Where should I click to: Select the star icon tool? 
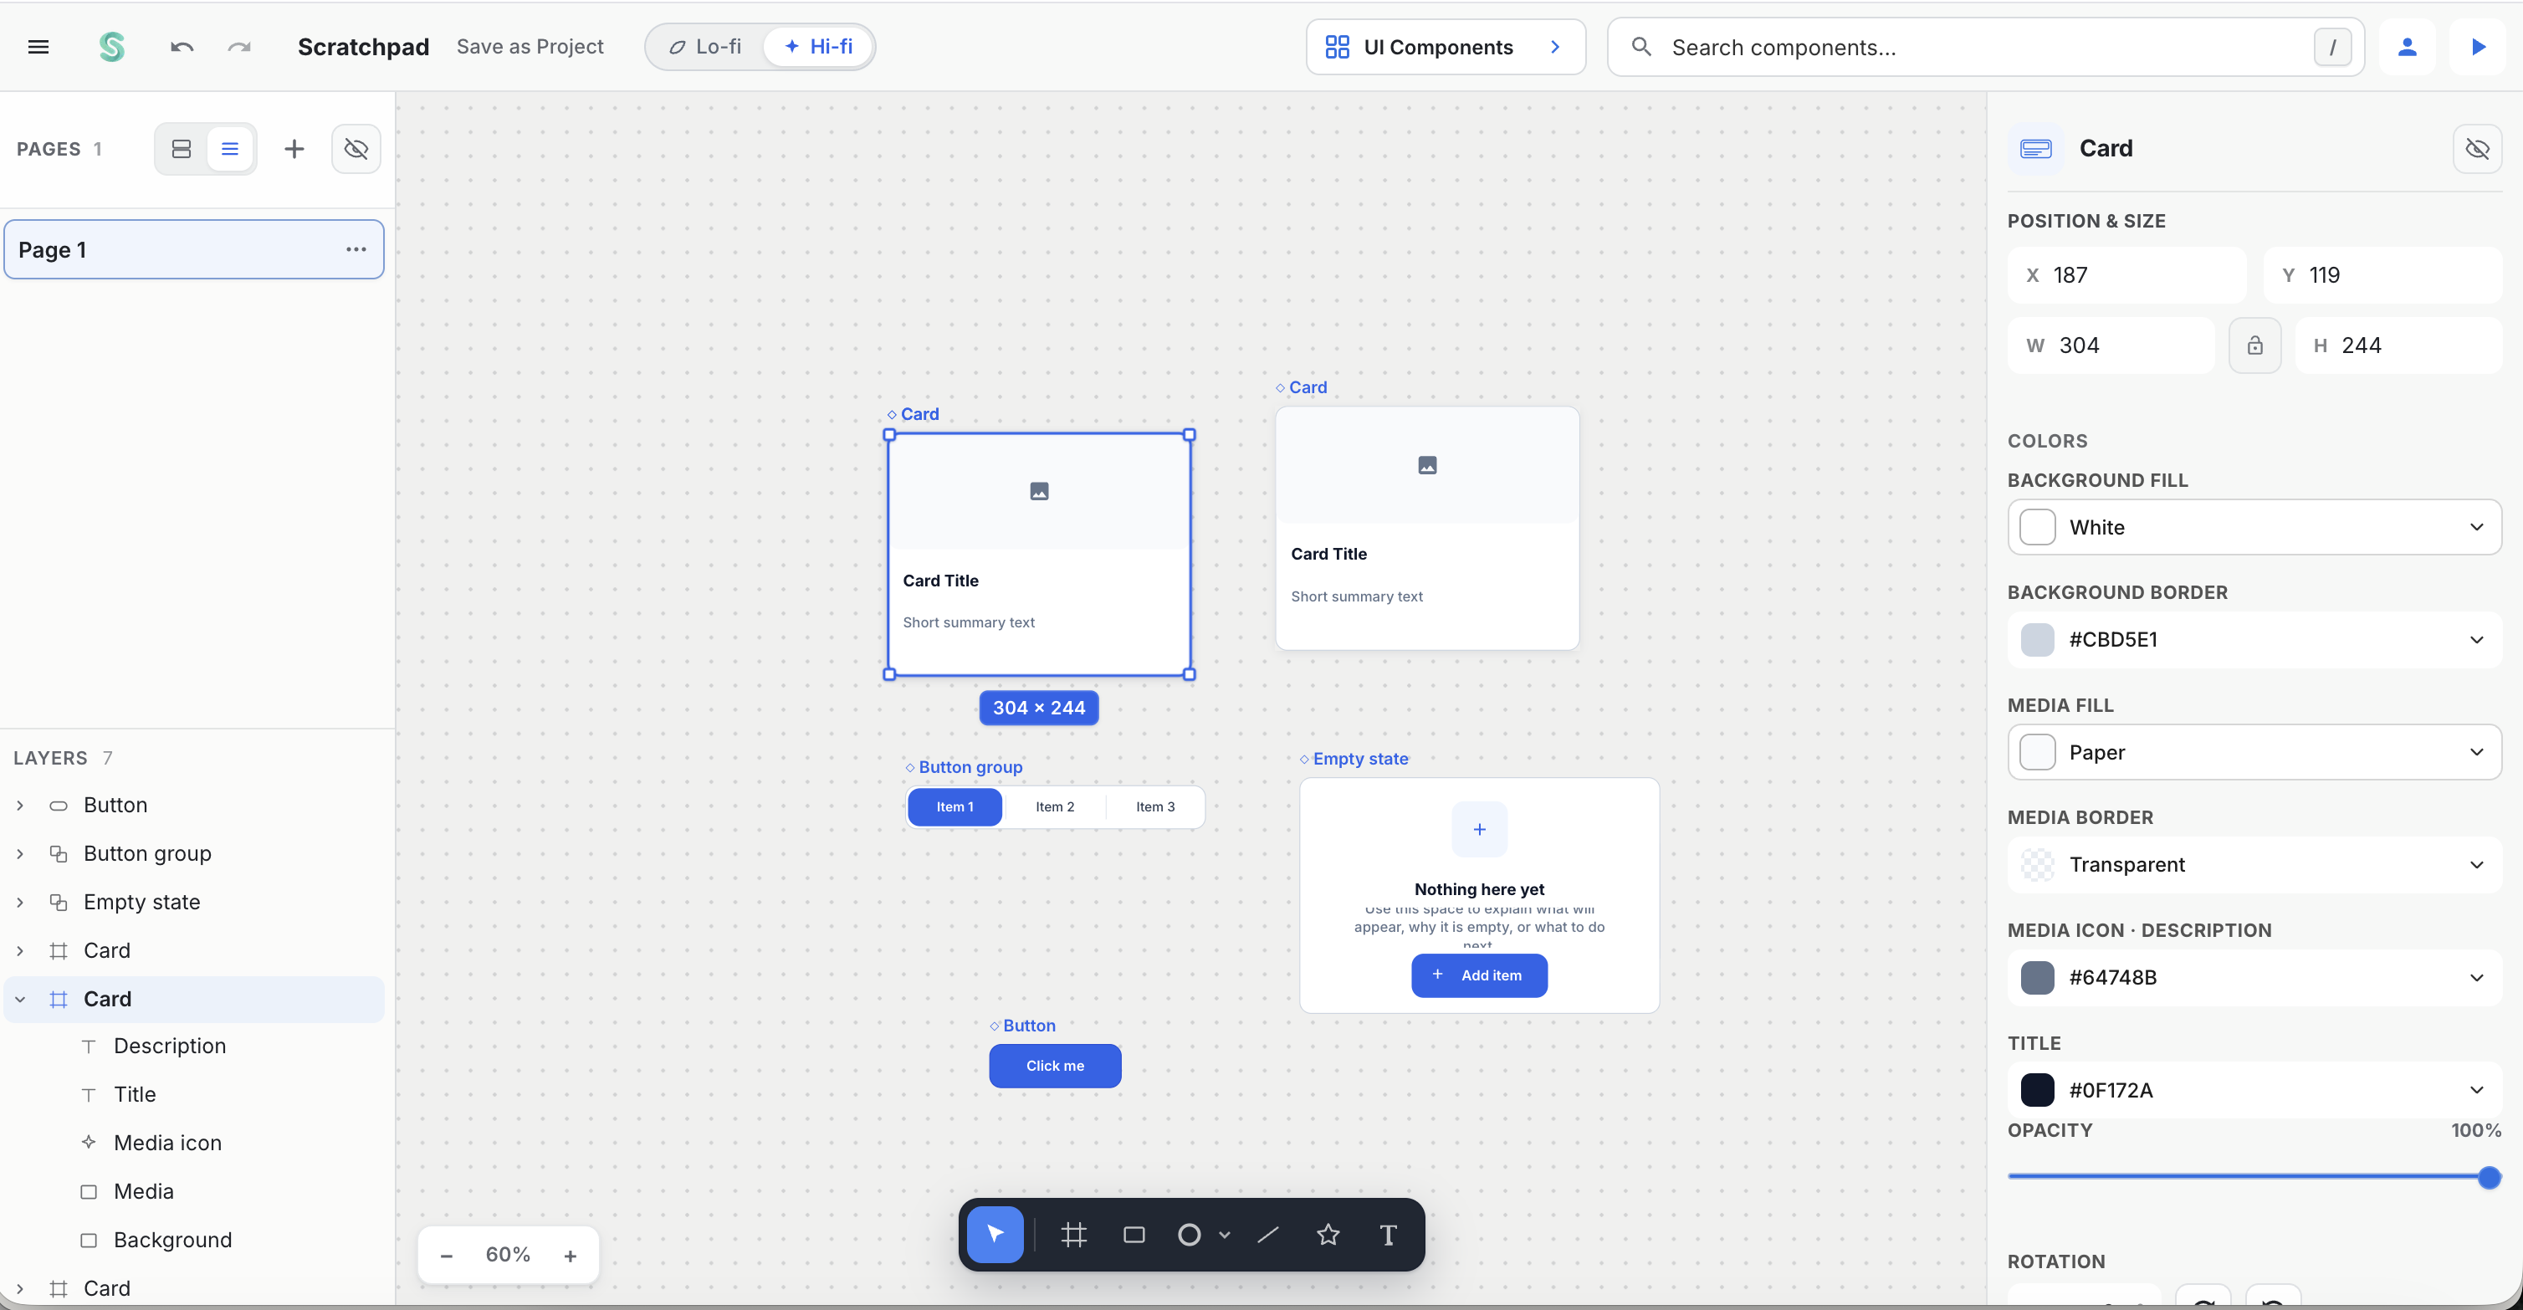[x=1328, y=1235]
